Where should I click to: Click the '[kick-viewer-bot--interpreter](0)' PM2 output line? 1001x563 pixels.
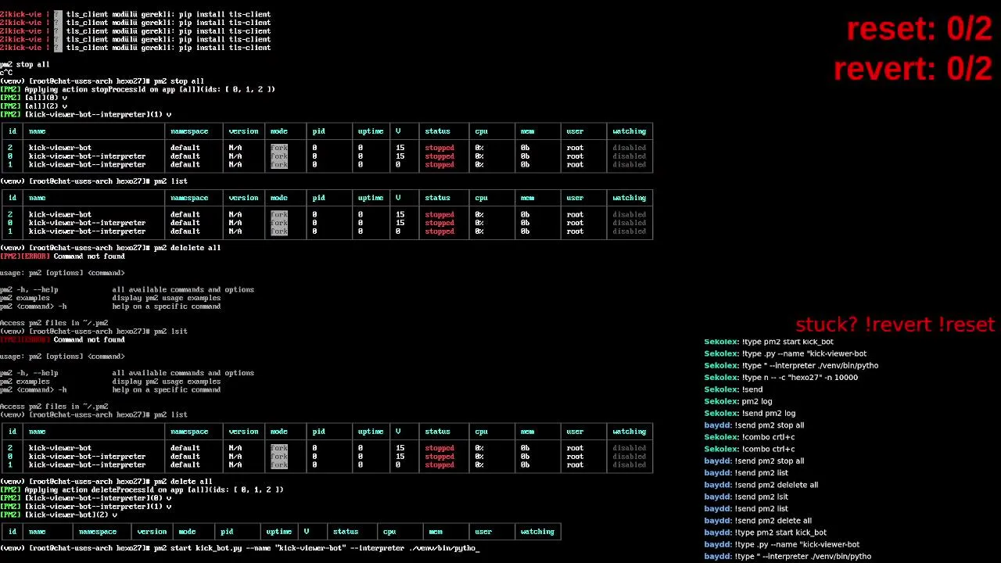tap(86, 498)
